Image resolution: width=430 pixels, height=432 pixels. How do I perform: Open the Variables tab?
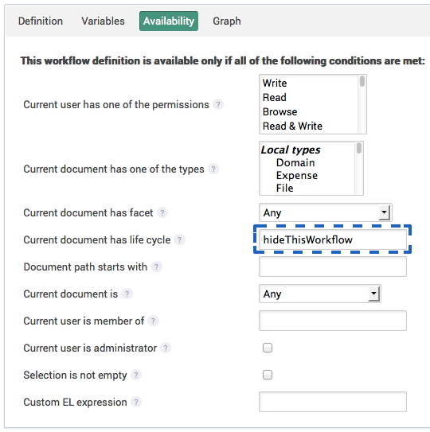tap(103, 21)
